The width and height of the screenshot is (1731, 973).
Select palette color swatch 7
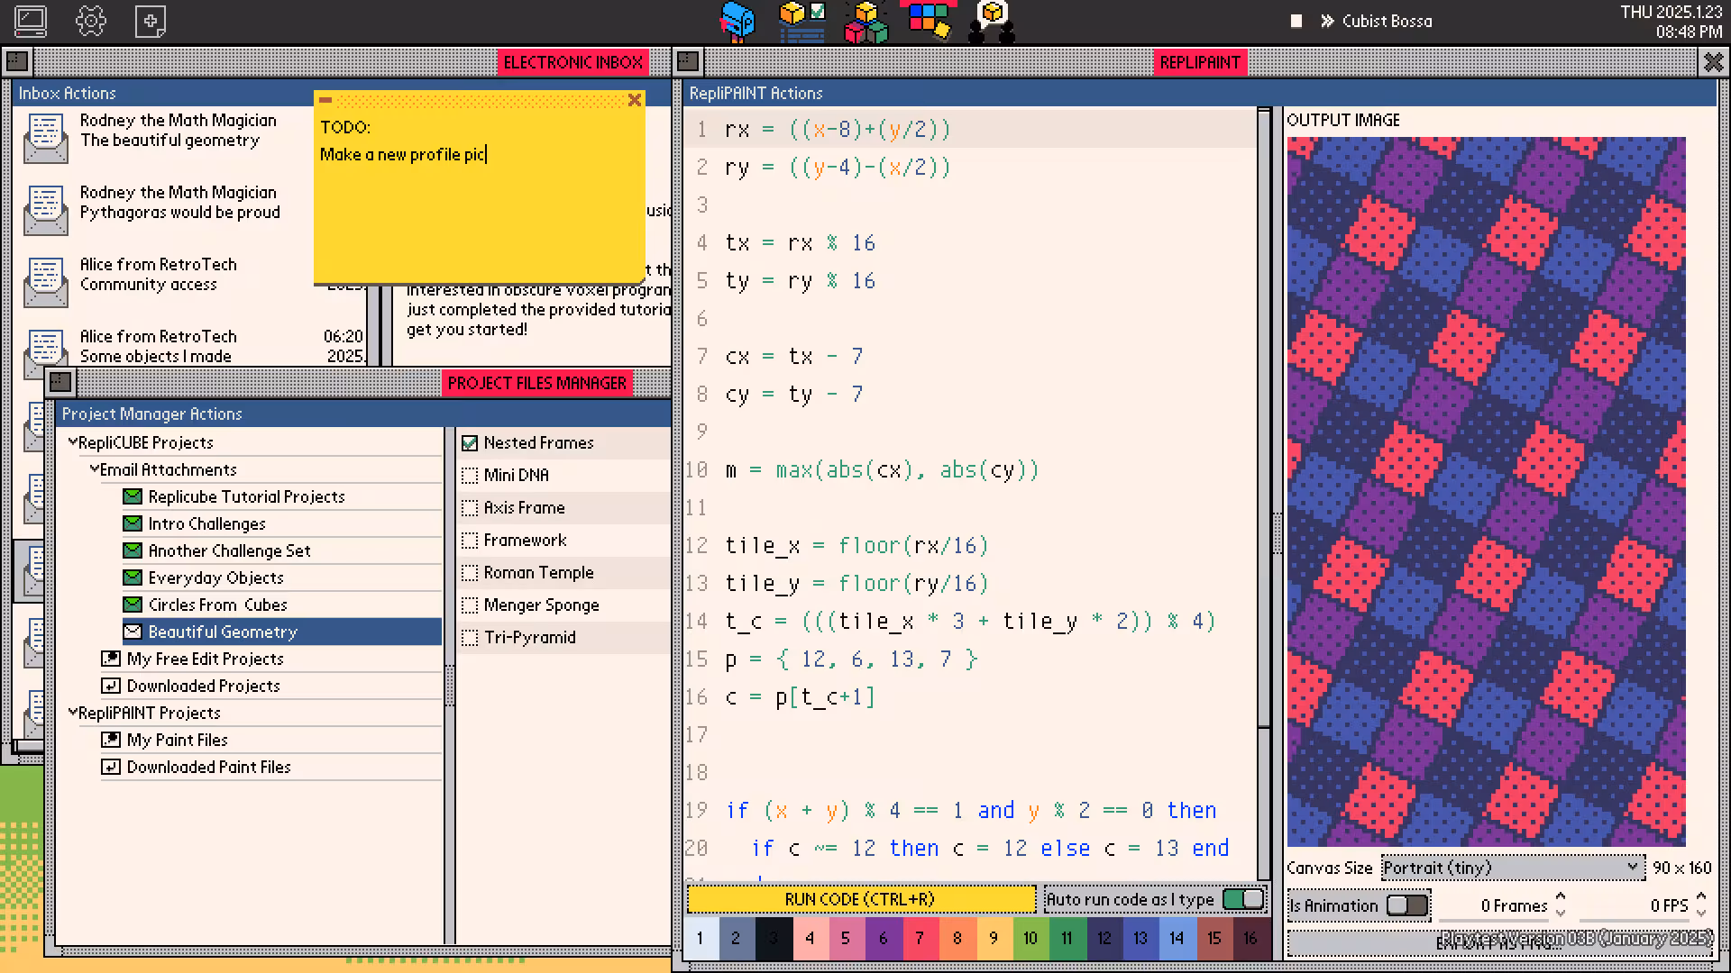coord(920,938)
